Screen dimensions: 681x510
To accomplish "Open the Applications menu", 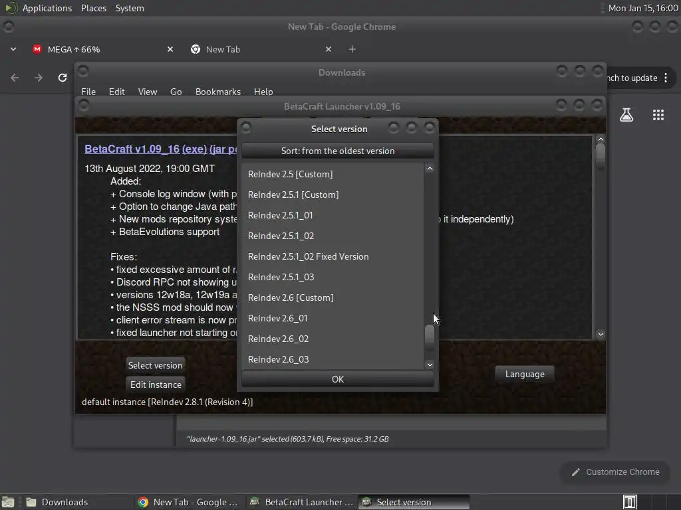I will point(47,8).
